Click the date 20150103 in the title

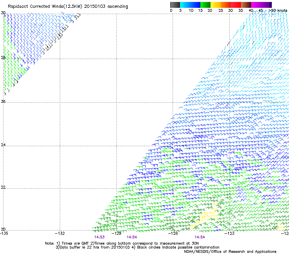95,6
